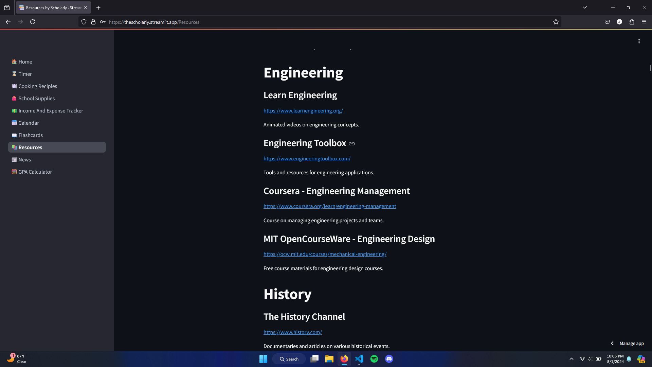The height and width of the screenshot is (367, 652).
Task: Expand Manage app panel chevron
Action: [612, 343]
